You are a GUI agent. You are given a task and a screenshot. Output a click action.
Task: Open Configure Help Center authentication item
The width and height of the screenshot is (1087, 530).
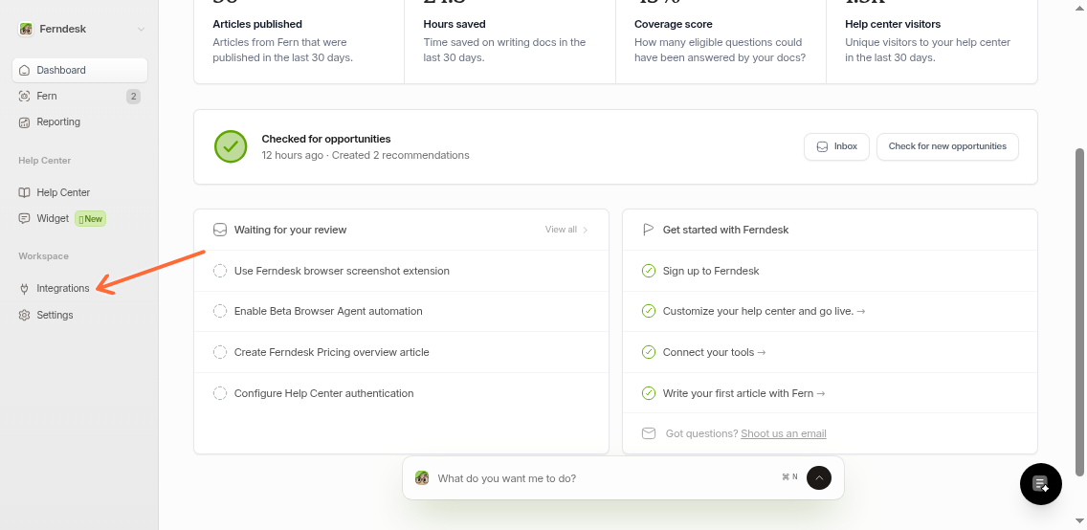[401, 393]
